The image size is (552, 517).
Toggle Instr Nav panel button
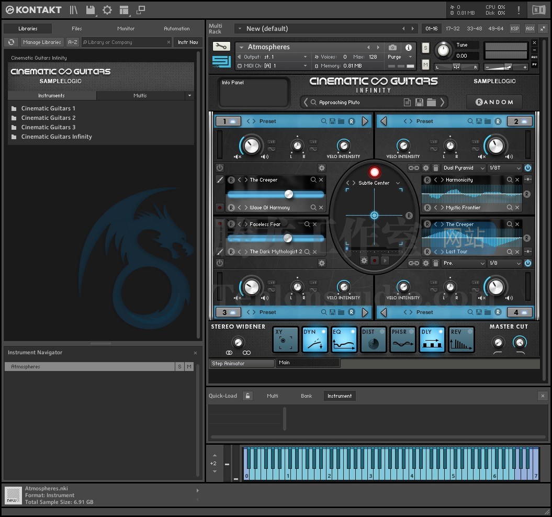pos(188,42)
